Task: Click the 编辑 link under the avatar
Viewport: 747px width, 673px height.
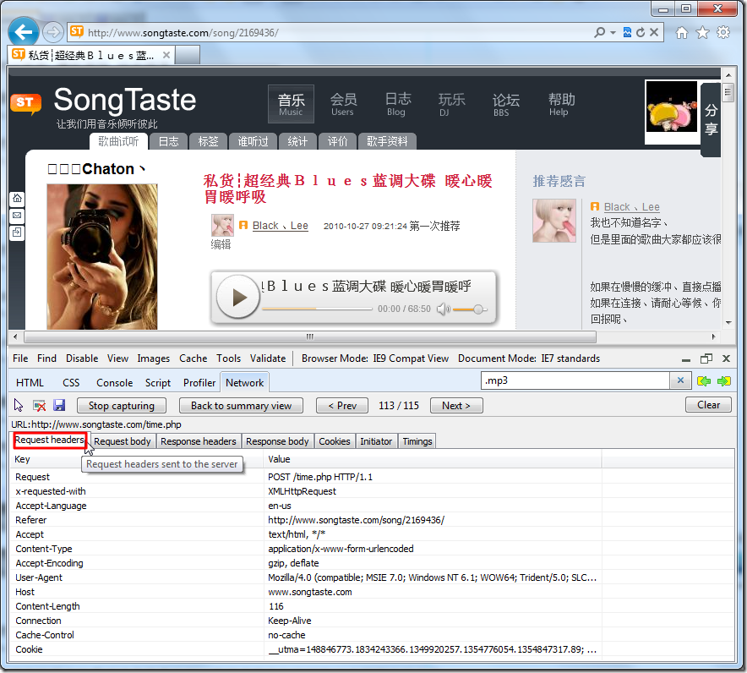Action: coord(221,244)
